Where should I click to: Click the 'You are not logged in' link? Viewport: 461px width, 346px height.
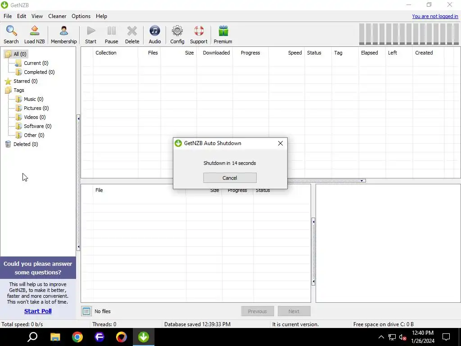(435, 17)
